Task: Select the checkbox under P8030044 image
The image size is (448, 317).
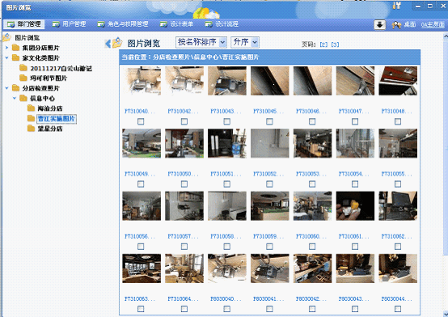Action: [397, 309]
